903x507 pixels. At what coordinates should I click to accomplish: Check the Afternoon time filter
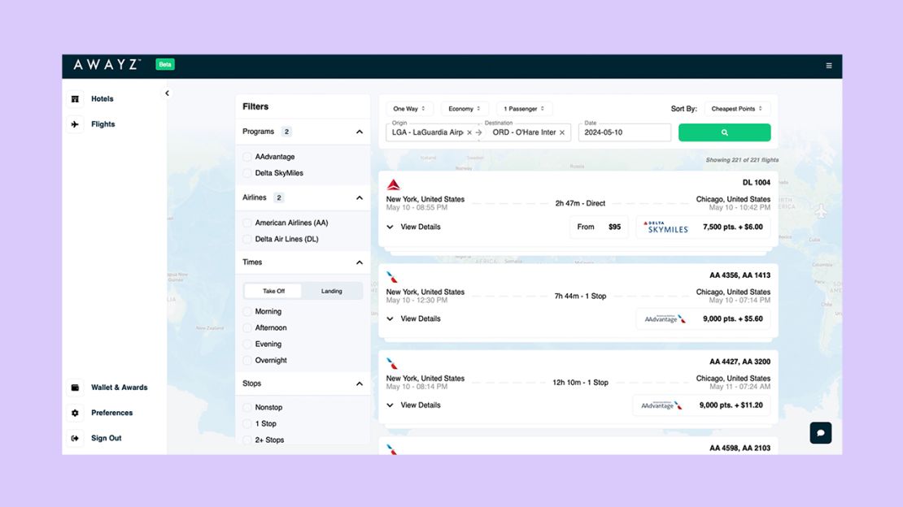pos(247,327)
